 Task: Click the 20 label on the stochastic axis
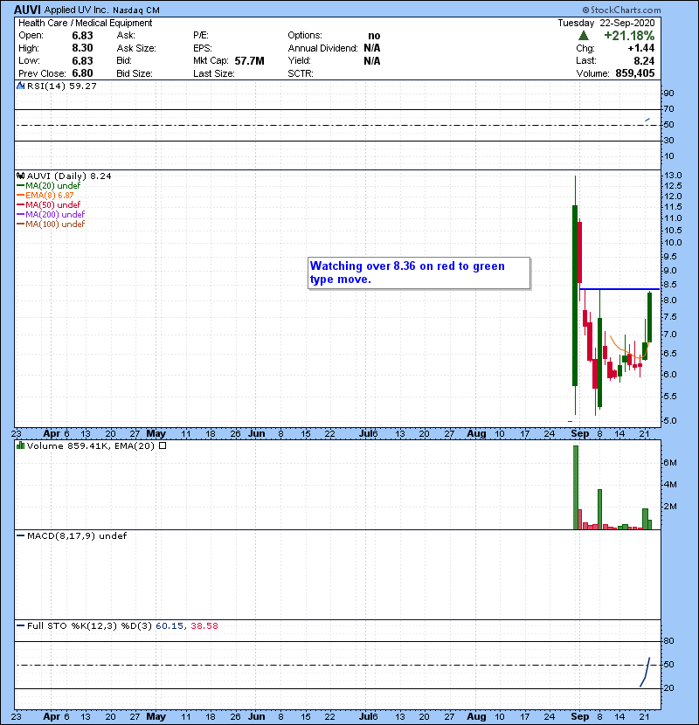click(x=669, y=688)
